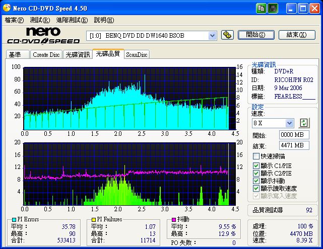Click the jitter average 9.55 % value
Viewport: 323px width, 249px height.
point(227,227)
